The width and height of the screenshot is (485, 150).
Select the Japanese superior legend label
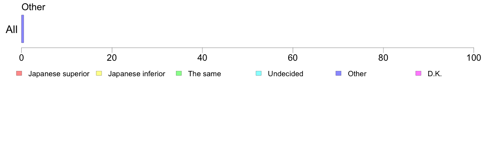pos(59,74)
